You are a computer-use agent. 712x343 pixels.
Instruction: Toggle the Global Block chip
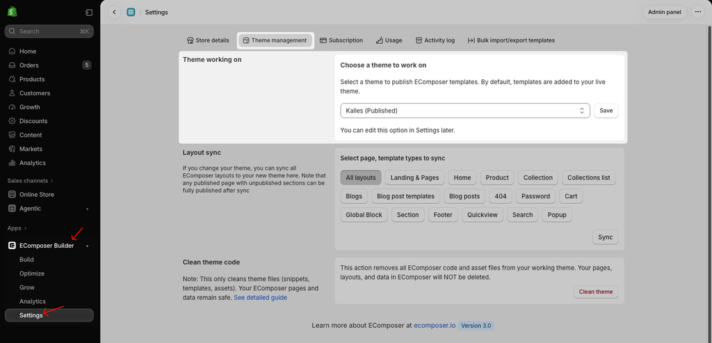(364, 215)
